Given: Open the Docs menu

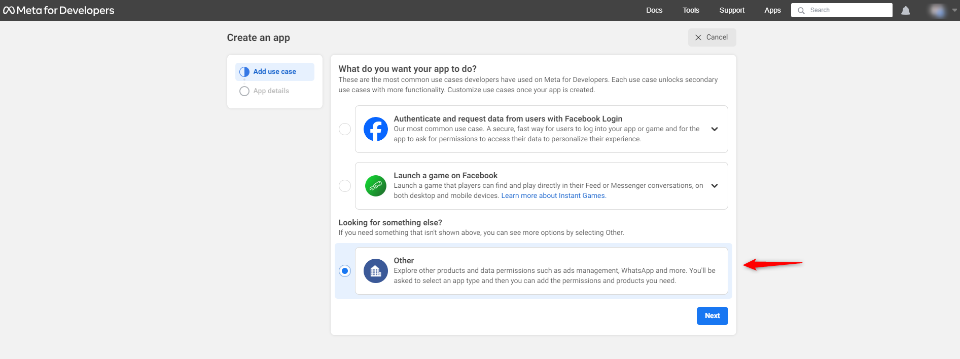Looking at the screenshot, I should (654, 10).
